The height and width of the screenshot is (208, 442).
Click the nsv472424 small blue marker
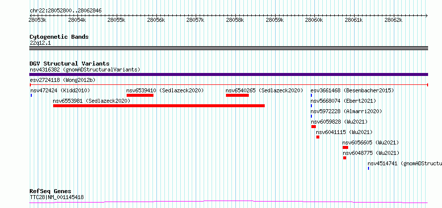click(31, 95)
